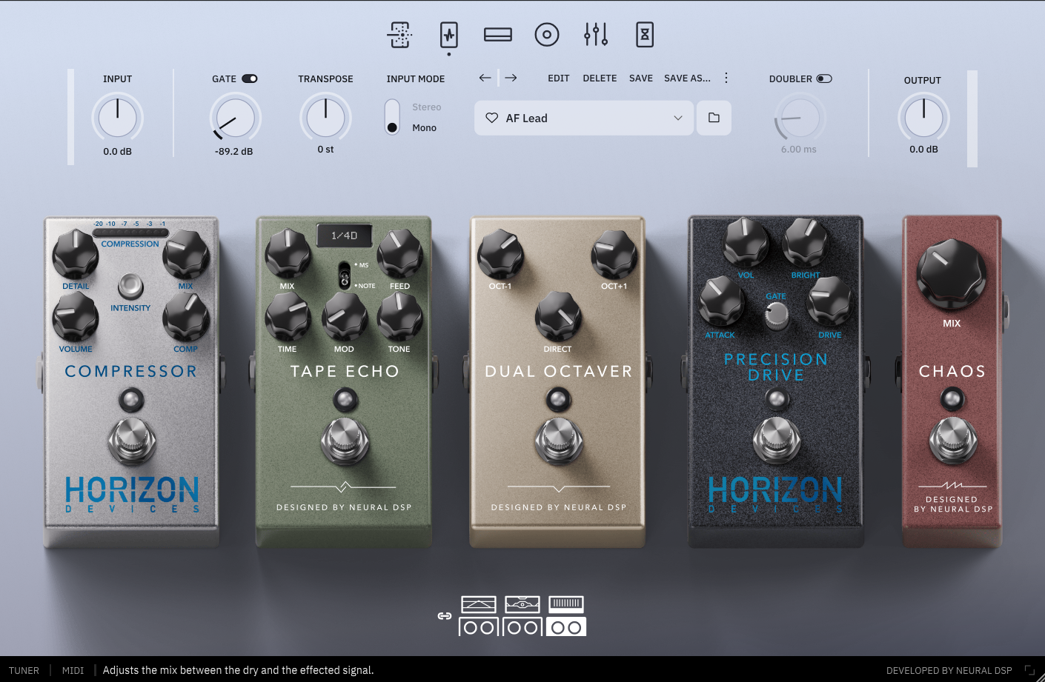
Task: Flip the Tape Echo MS/NOTE switch
Action: click(x=345, y=275)
